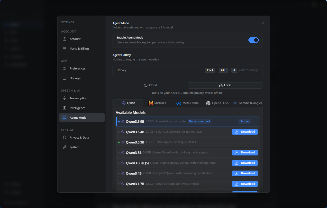The image size is (327, 208).
Task: Toggle the Enable Agent Mode switch
Action: [x=253, y=40]
